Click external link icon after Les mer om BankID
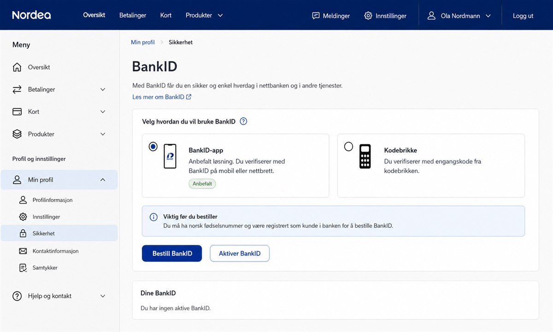Viewport: 553px width, 332px height. pyautogui.click(x=188, y=97)
